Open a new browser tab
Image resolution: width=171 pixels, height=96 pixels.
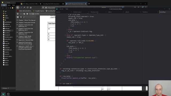tap(89, 4)
